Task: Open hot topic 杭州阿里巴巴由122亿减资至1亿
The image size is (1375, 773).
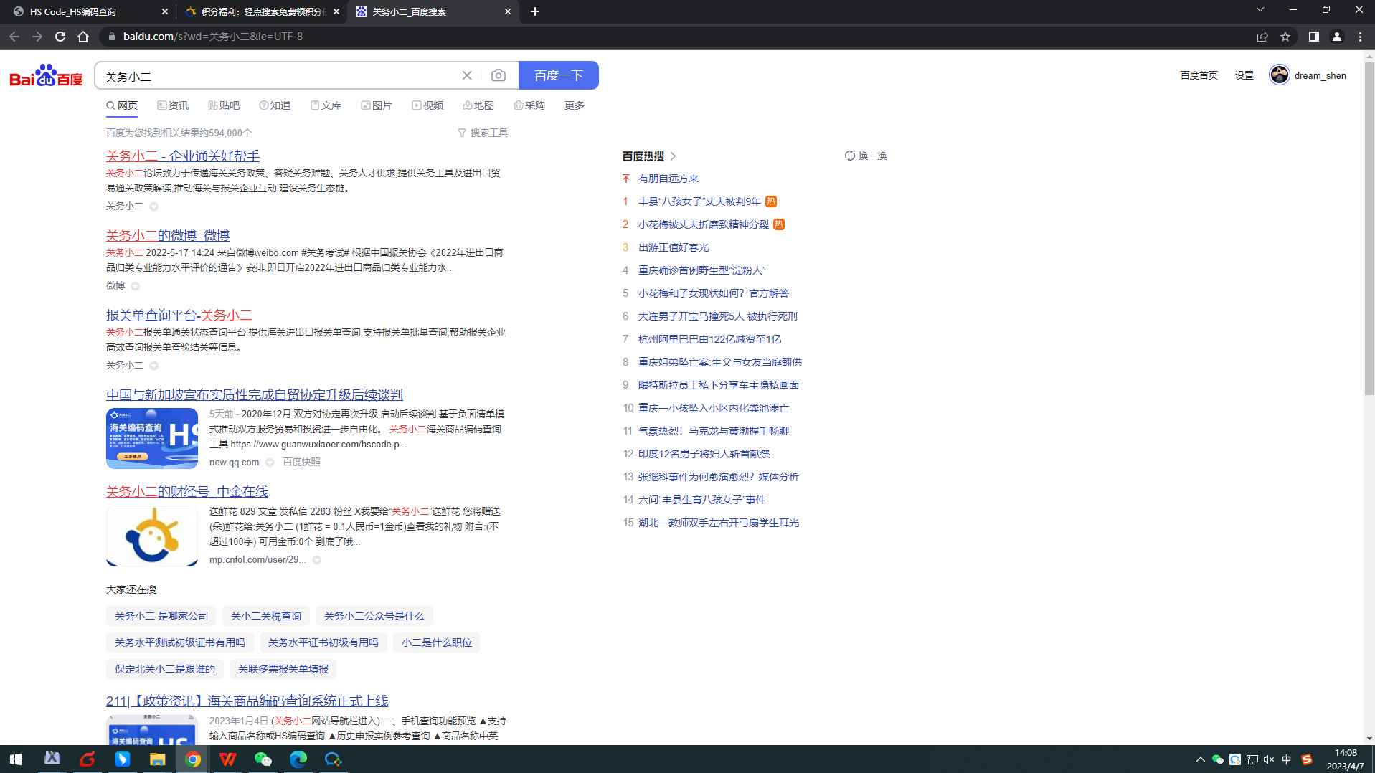Action: [x=710, y=339]
